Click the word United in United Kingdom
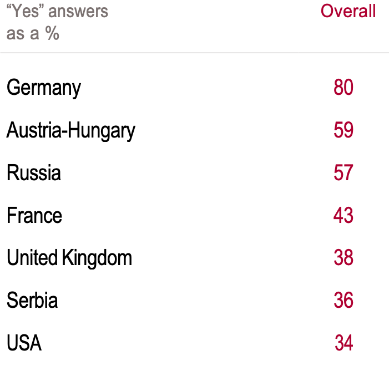 tap(32, 258)
